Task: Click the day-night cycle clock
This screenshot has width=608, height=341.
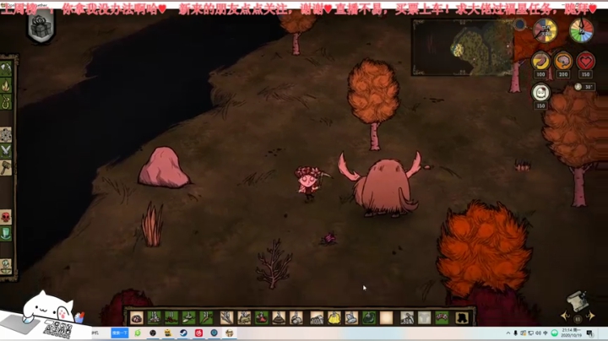Action: tap(546, 30)
